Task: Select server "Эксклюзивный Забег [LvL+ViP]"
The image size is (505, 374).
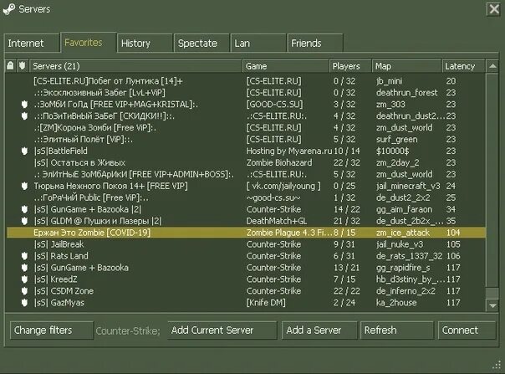Action: [246, 93]
